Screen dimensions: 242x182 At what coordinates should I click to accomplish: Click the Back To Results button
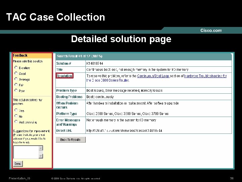click(x=71, y=140)
